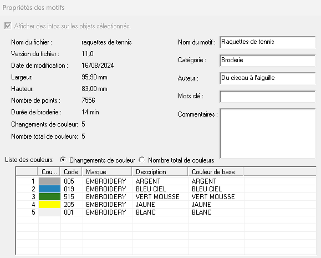
Task: Click the empty Mots clé field
Action: [x=267, y=97]
